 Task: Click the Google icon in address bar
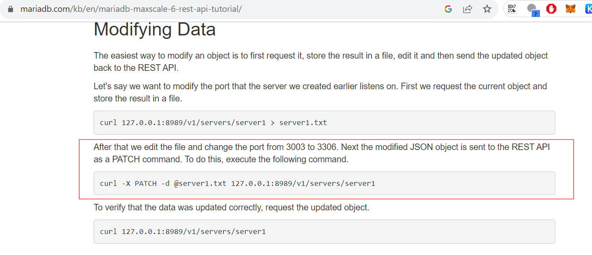(x=448, y=9)
